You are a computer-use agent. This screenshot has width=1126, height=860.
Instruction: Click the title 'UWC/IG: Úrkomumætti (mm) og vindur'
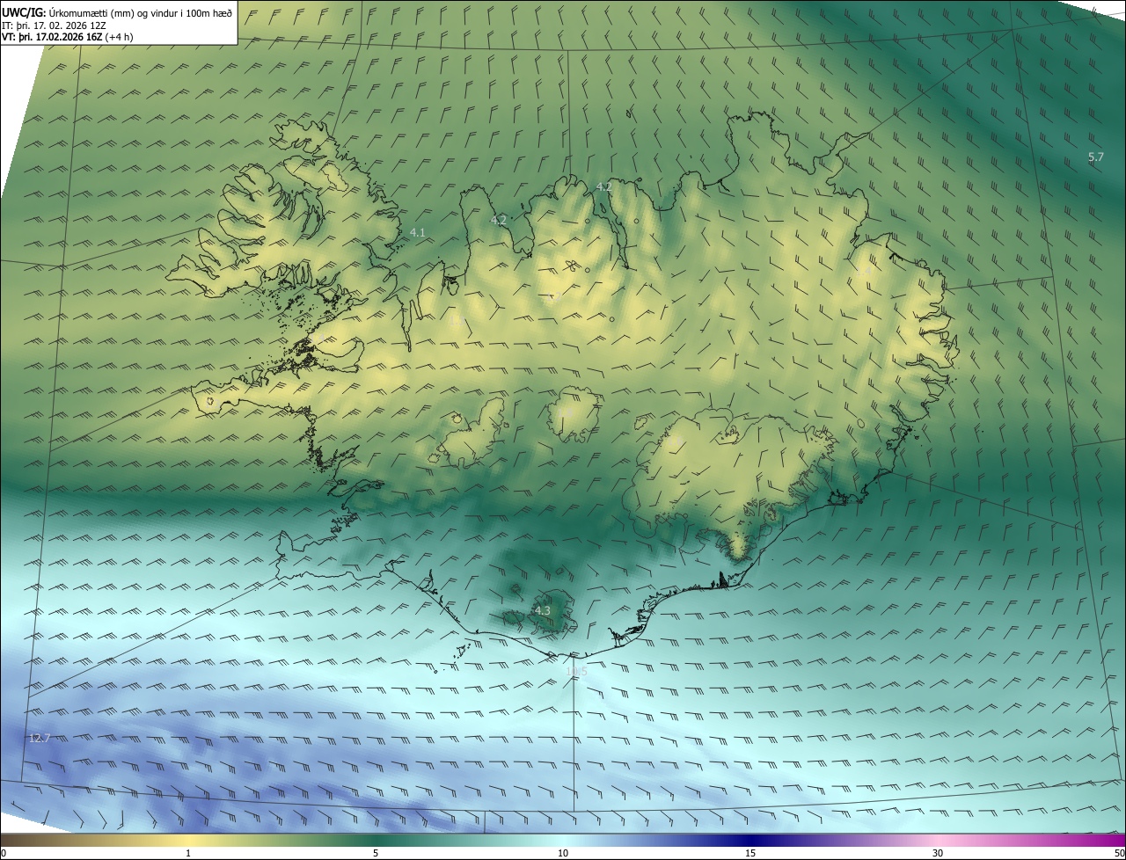pyautogui.click(x=117, y=11)
